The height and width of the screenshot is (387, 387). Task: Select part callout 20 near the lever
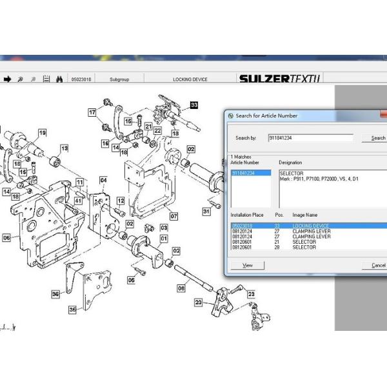pyautogui.click(x=198, y=302)
